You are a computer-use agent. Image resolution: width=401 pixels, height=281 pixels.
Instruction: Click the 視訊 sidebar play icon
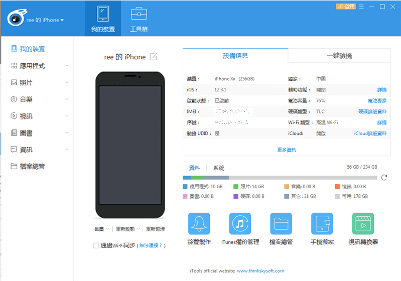coord(14,116)
